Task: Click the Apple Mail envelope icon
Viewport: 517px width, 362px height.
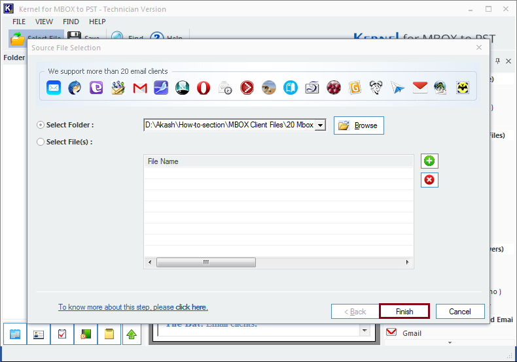Action: pos(54,88)
